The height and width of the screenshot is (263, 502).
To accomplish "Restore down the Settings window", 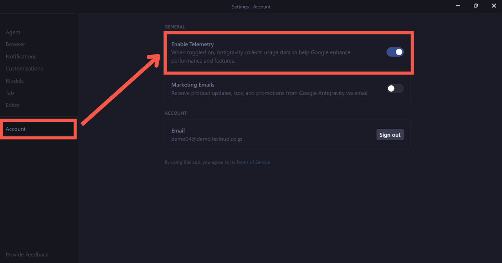I will pyautogui.click(x=476, y=6).
